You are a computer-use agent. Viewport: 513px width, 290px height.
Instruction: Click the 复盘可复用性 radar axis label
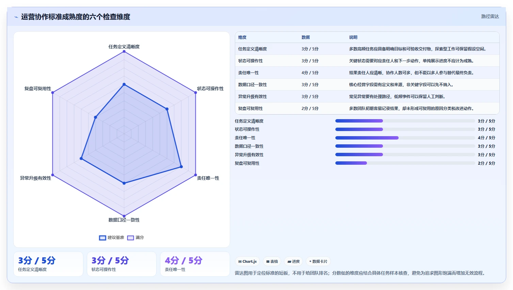pyautogui.click(x=38, y=88)
